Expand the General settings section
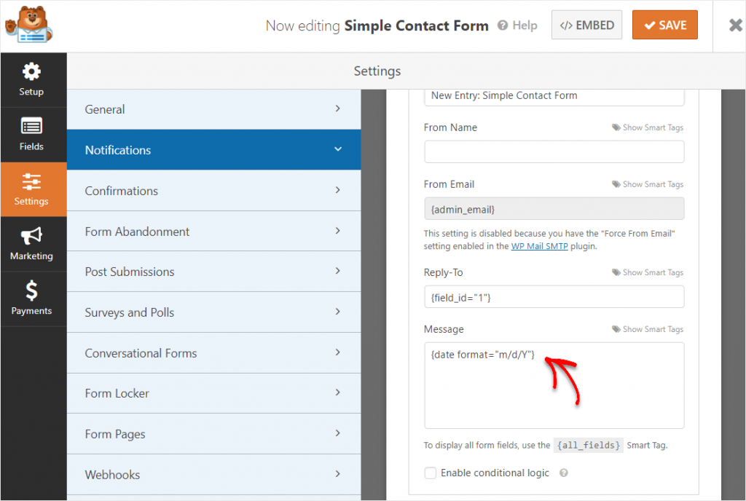 (213, 109)
